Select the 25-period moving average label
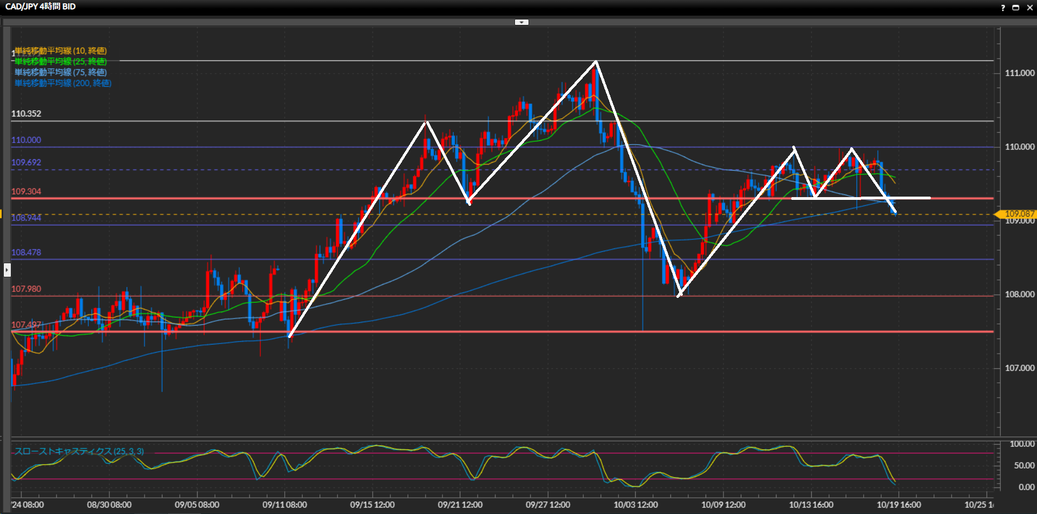The image size is (1037, 514). point(61,61)
